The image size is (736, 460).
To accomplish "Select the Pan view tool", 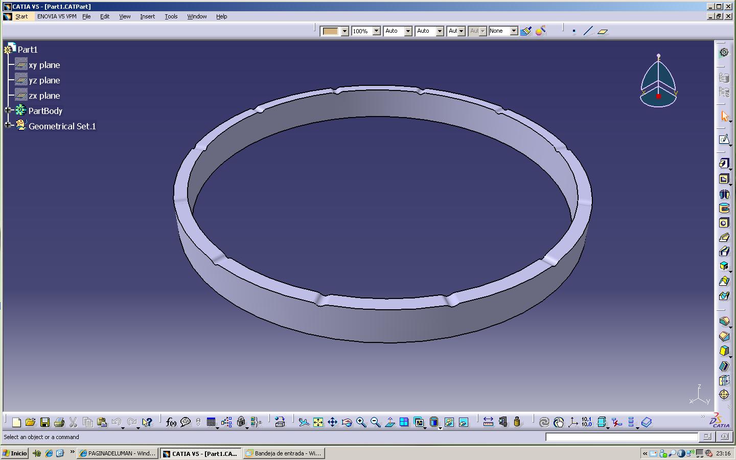I will [x=332, y=422].
